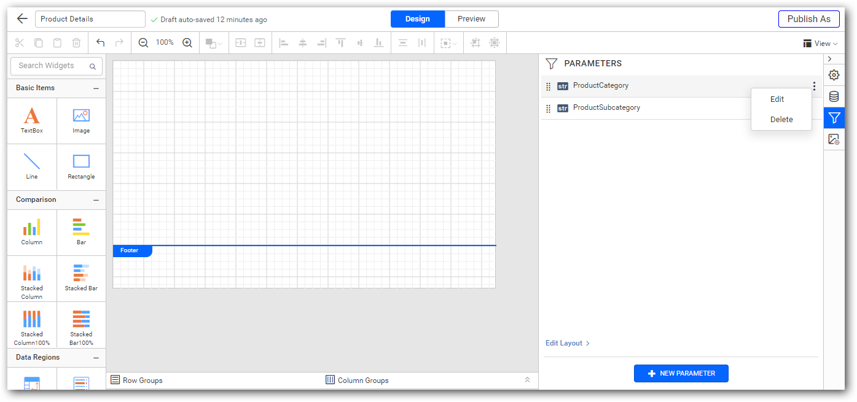
Task: Select the Rectangle widget
Action: point(80,166)
